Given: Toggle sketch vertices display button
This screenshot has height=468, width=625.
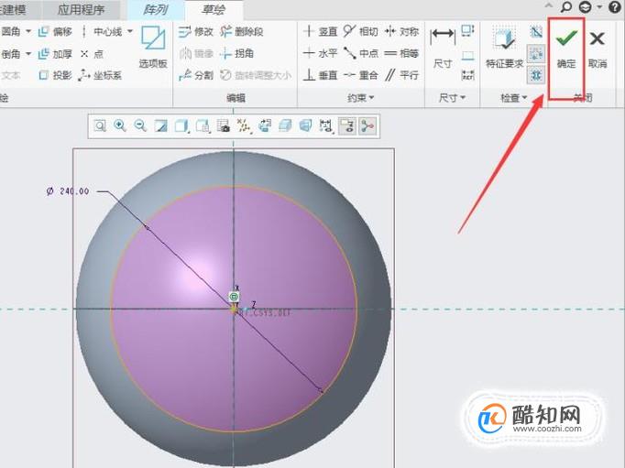Looking at the screenshot, I should (367, 126).
